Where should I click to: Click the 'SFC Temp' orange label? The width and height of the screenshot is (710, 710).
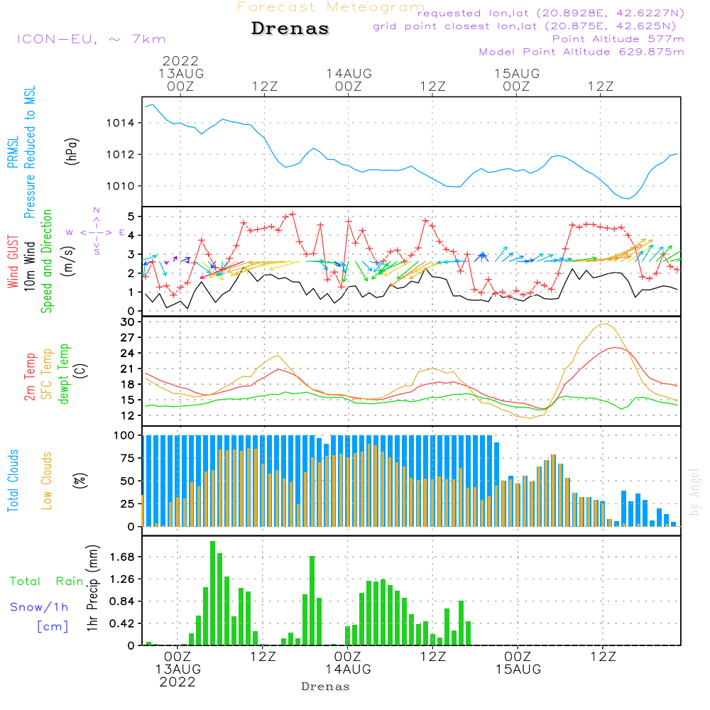coord(47,374)
